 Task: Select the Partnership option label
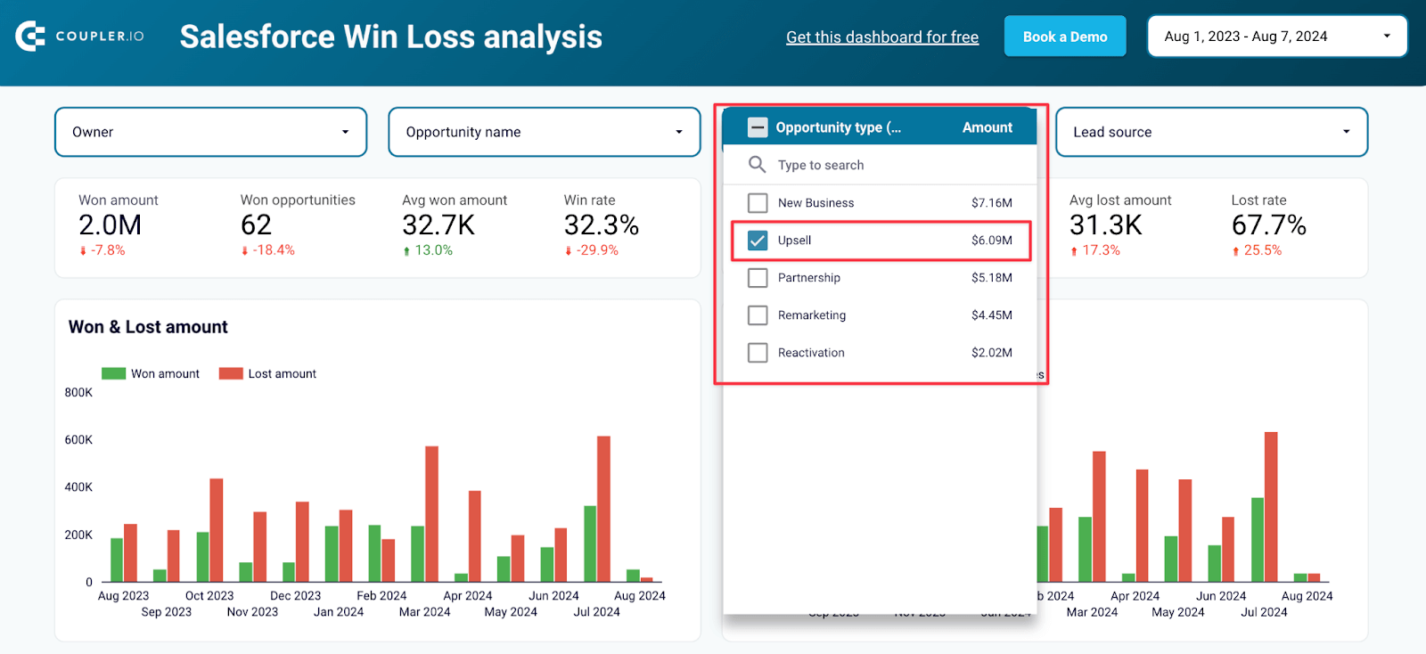coord(809,278)
